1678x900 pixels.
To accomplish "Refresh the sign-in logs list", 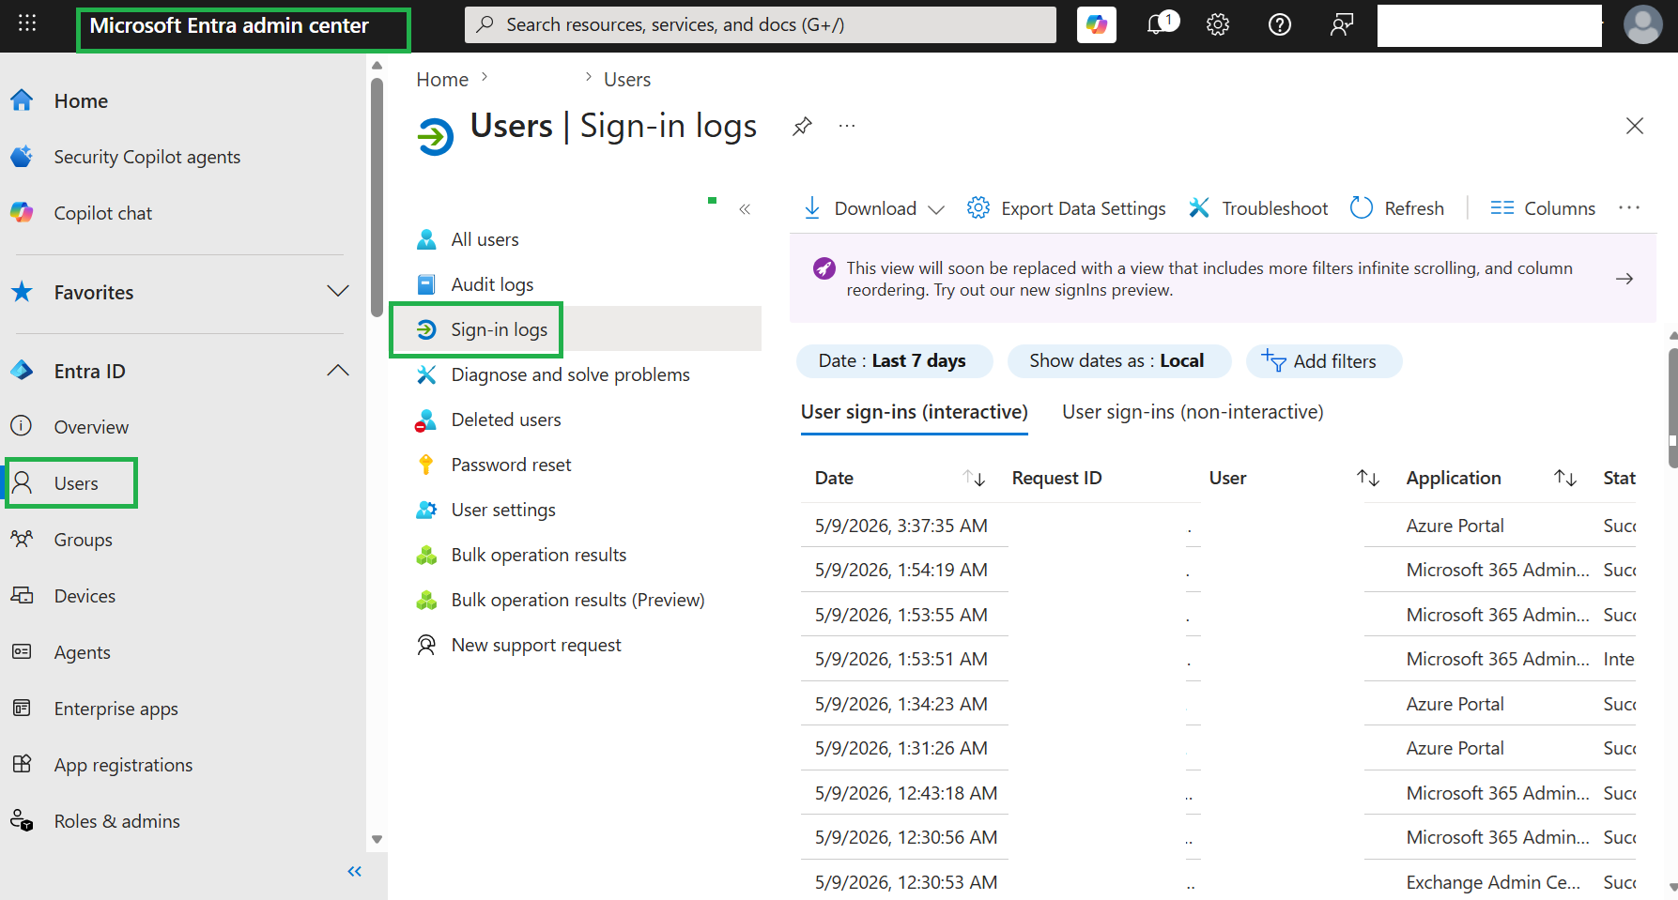I will [1396, 208].
